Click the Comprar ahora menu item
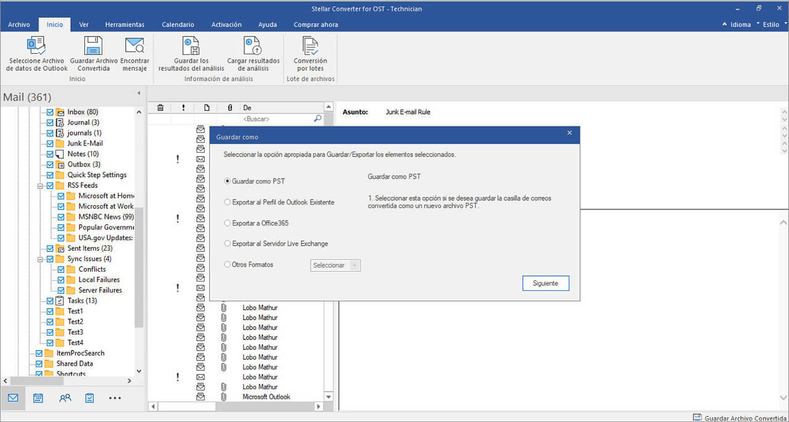The height and width of the screenshot is (422, 789). coord(316,25)
